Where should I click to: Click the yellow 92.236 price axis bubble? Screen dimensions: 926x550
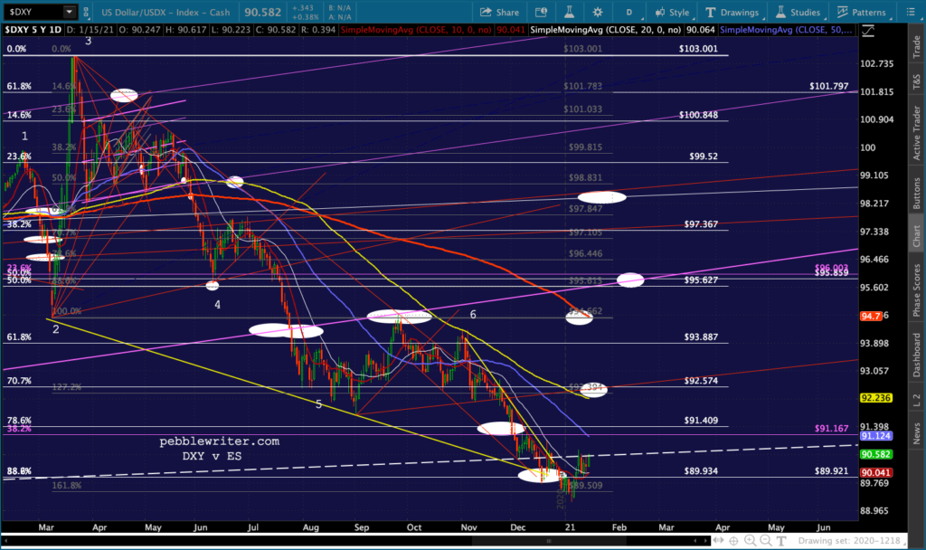[x=875, y=398]
